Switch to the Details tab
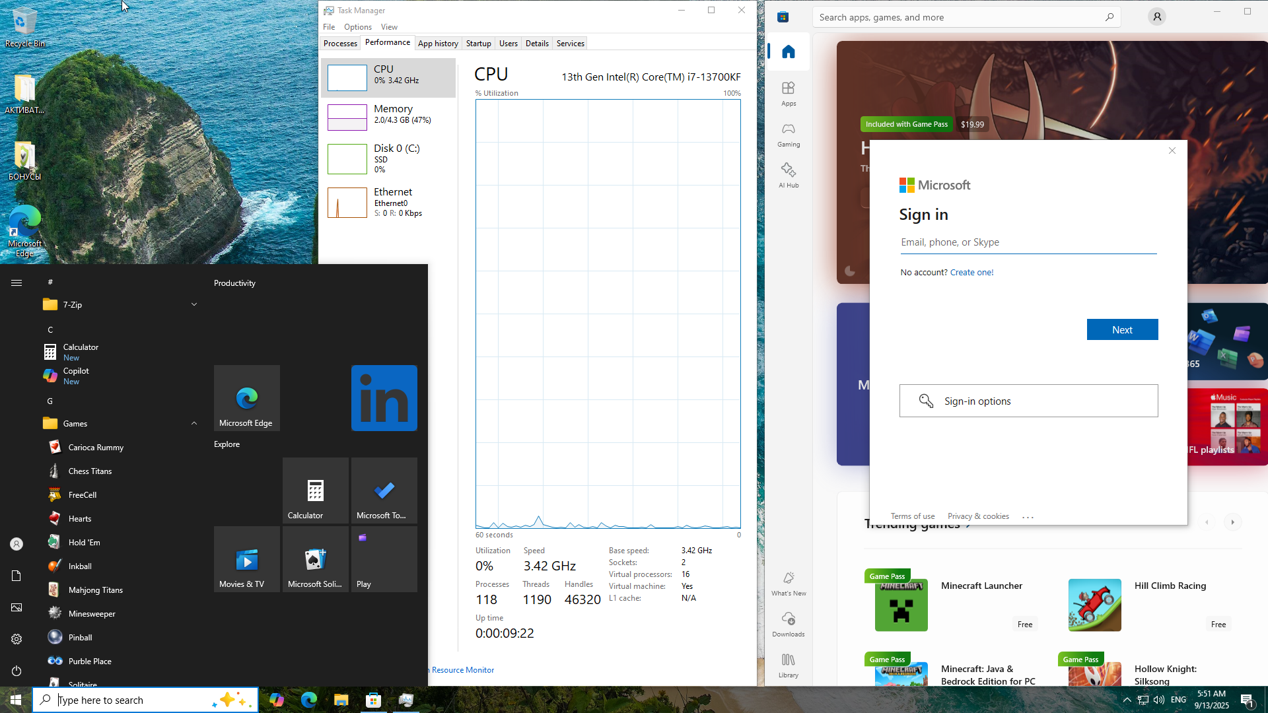 pyautogui.click(x=537, y=44)
